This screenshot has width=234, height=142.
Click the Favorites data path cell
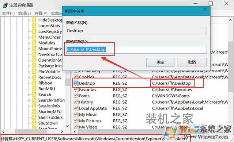172,89
